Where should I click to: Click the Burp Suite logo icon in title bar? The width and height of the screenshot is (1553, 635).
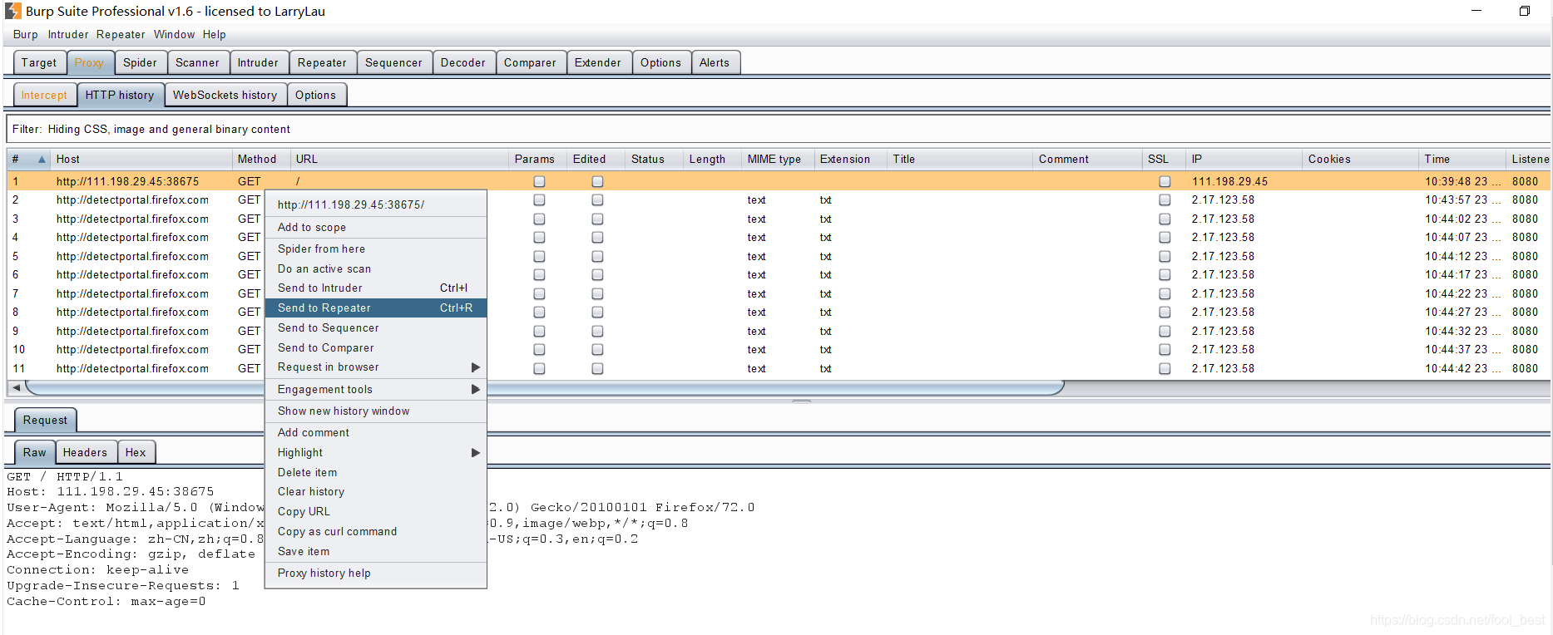point(13,11)
